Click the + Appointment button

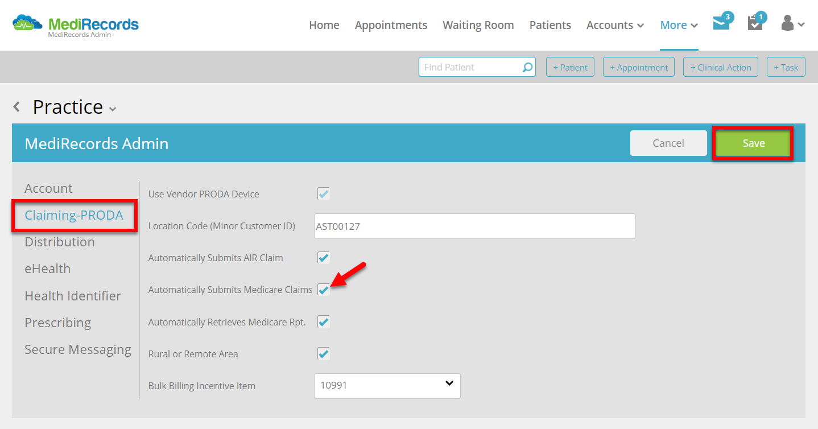[639, 67]
